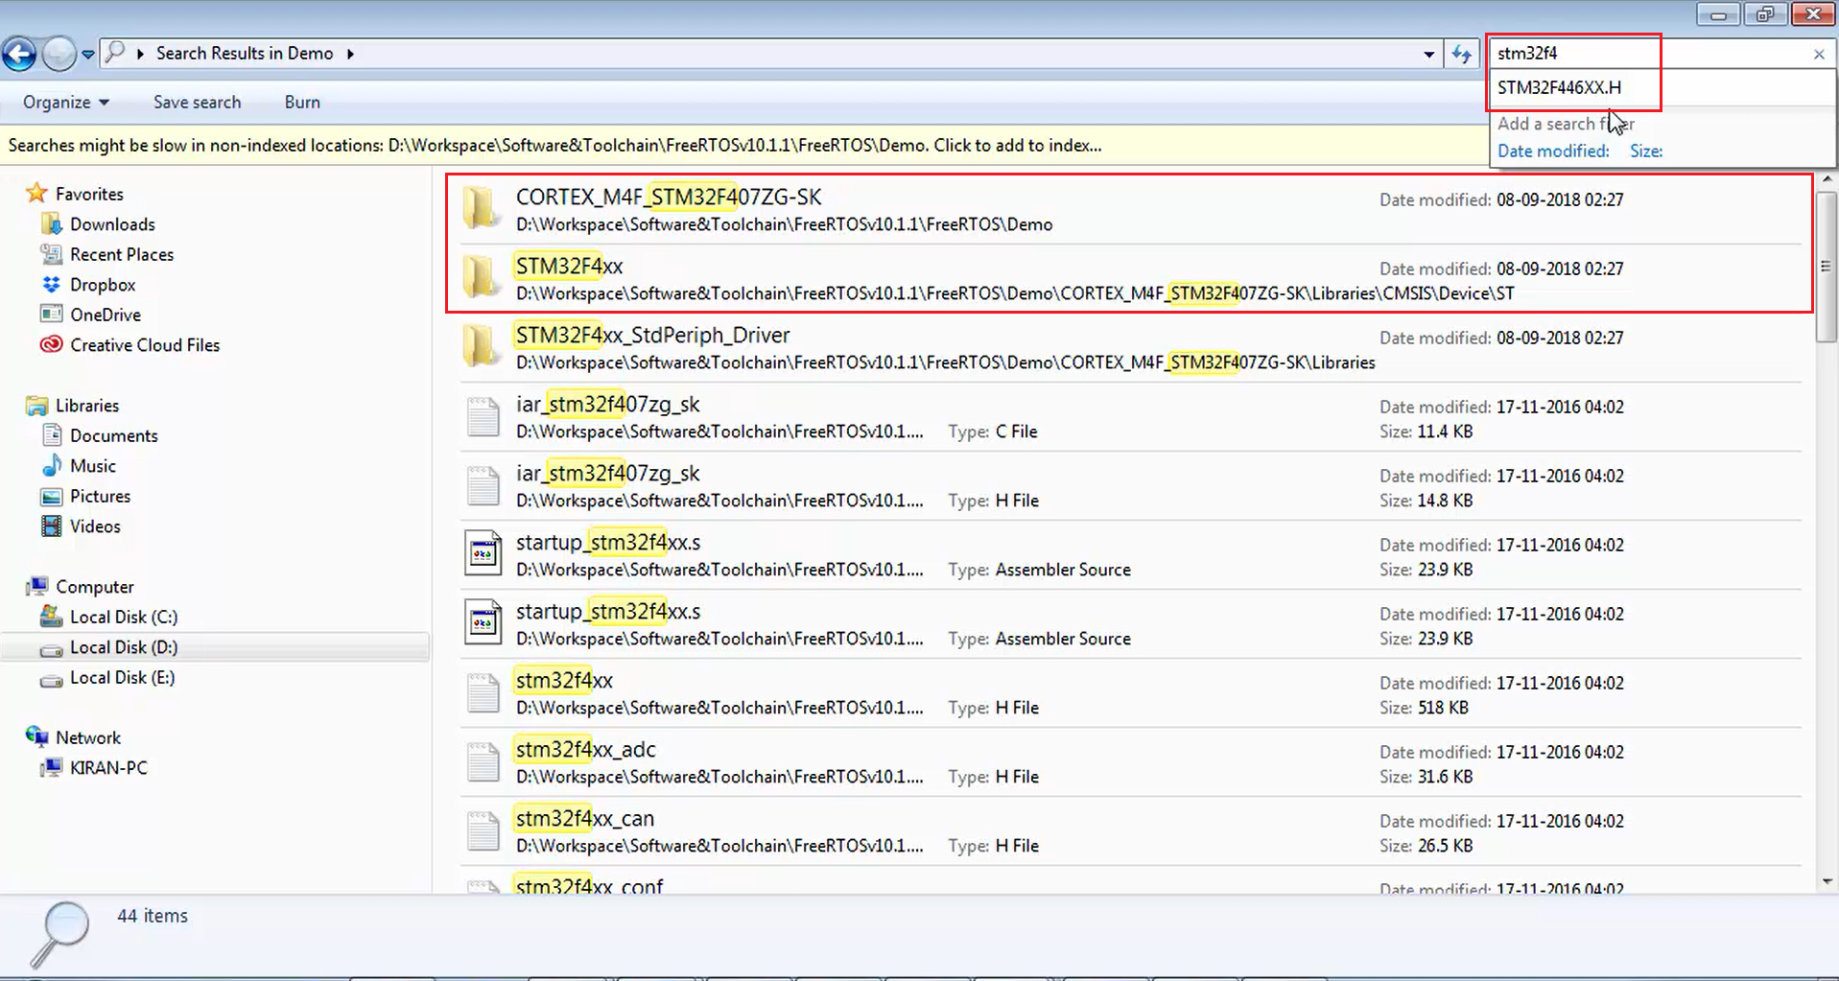The width and height of the screenshot is (1839, 981).
Task: Open Downloads in the navigation pane
Action: 112,224
